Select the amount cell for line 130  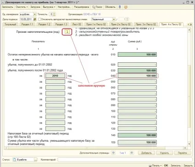[x=137, y=129]
